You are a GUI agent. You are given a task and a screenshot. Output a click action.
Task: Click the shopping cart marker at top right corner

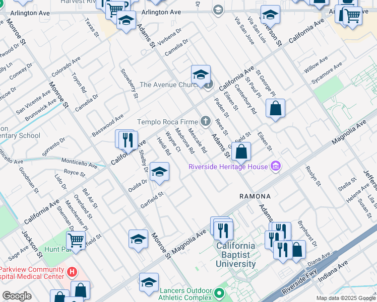click(352, 18)
